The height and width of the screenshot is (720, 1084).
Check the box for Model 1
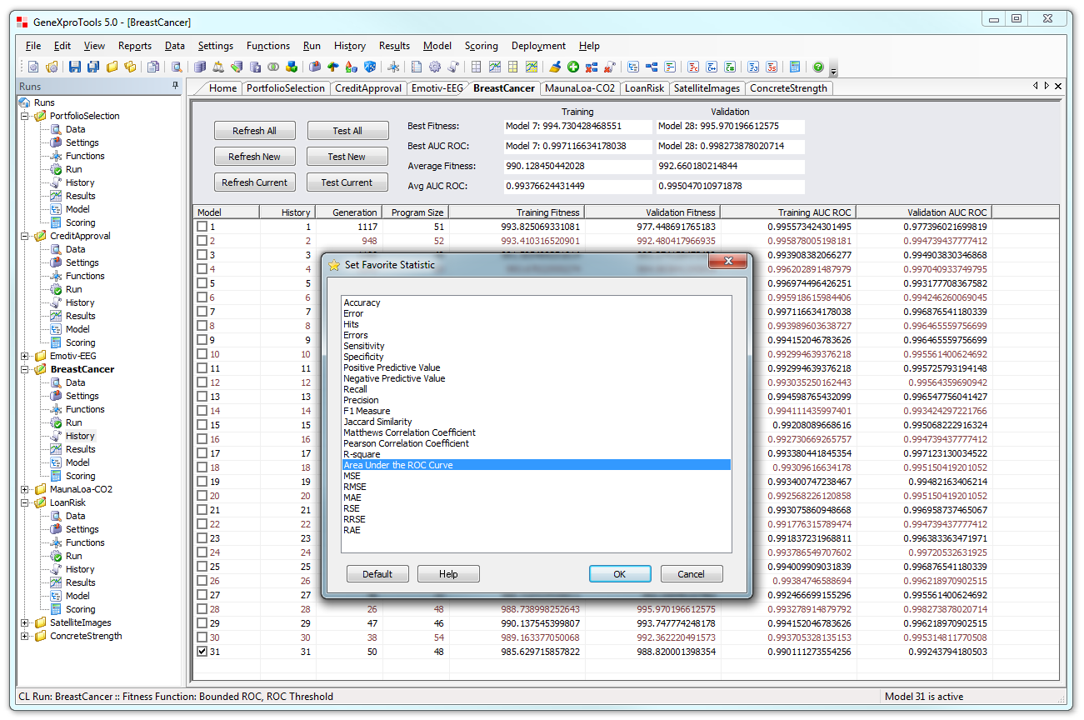202,227
